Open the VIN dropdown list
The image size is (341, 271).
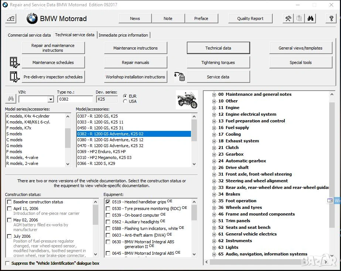pyautogui.click(x=51, y=99)
